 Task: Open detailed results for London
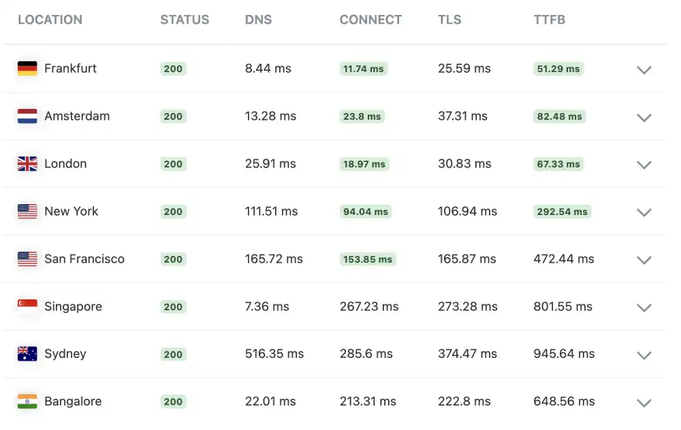(x=644, y=165)
